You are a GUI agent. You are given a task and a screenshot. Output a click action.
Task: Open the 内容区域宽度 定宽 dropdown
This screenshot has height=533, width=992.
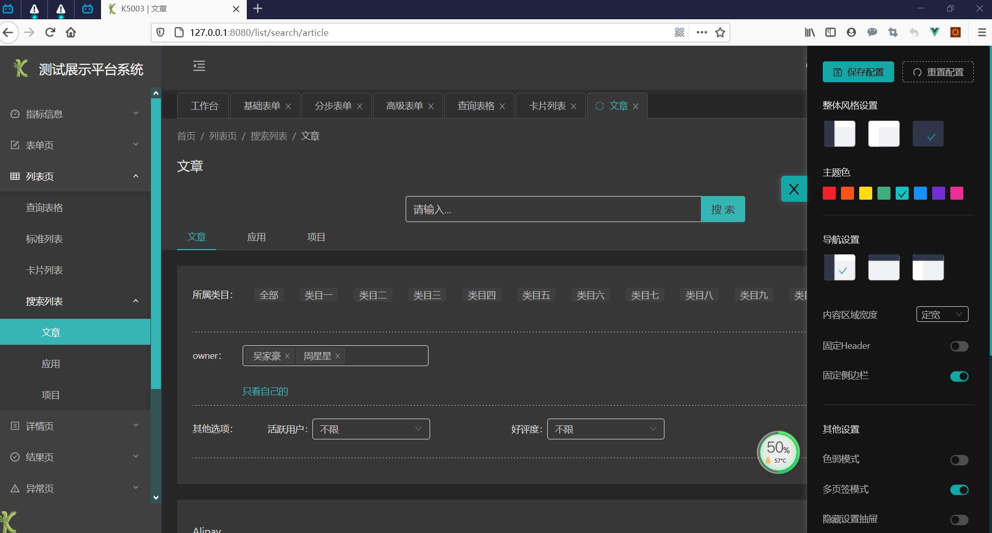tap(941, 314)
